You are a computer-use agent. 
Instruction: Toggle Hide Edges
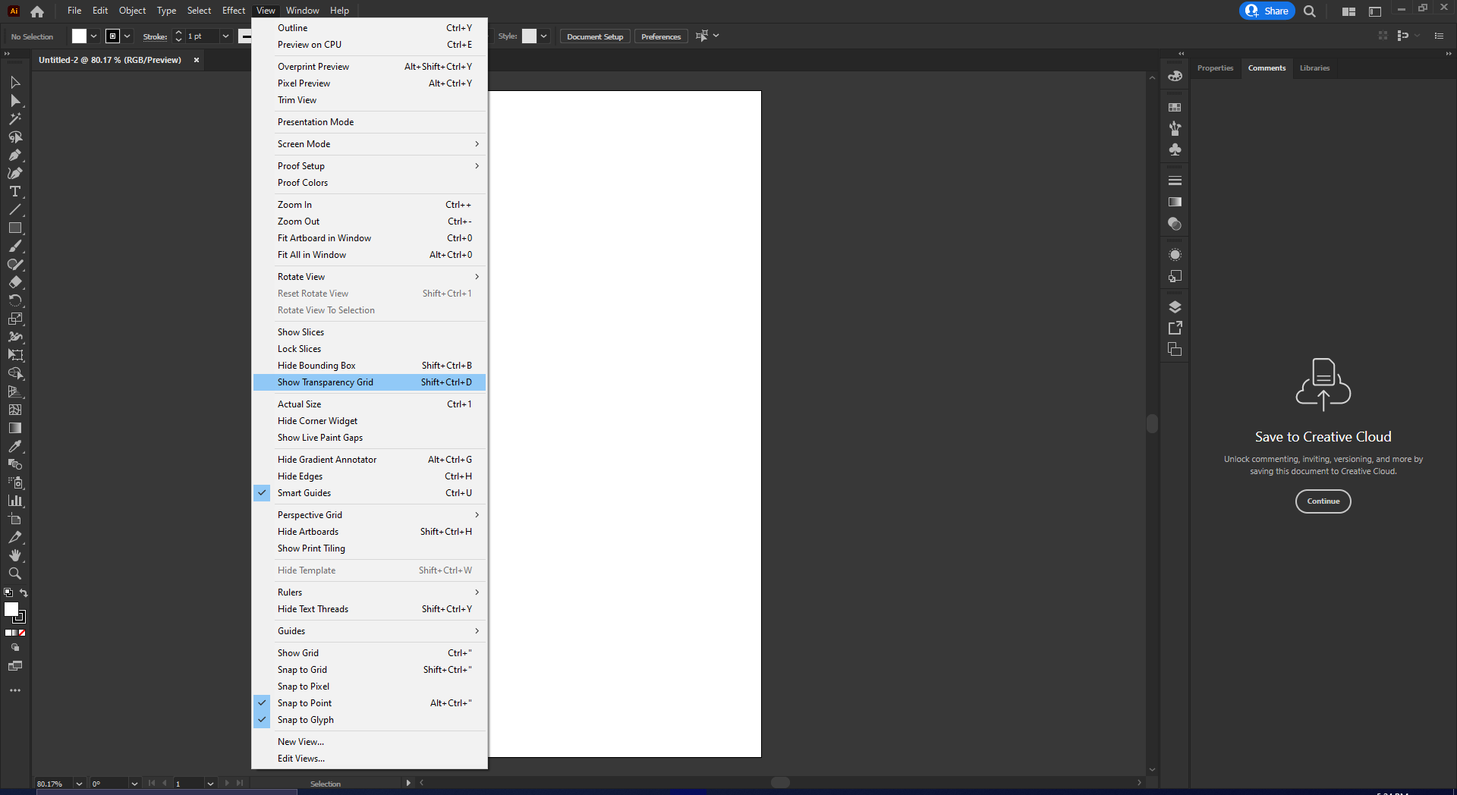pos(370,476)
